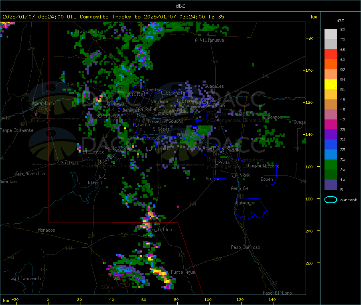Click the 'La_Nora' place label
This screenshot has height=305, width=361.
pos(160,101)
